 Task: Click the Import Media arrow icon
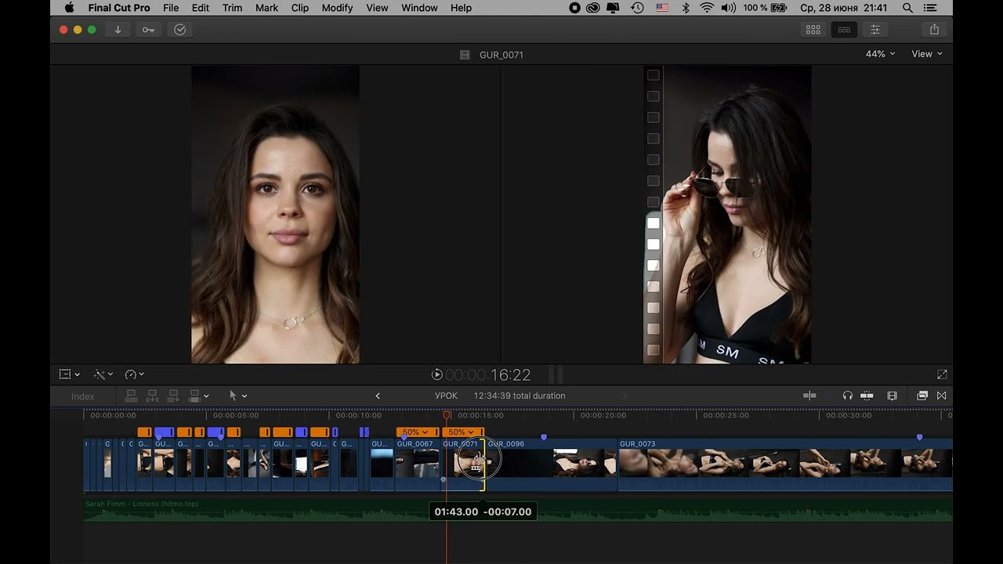(118, 30)
